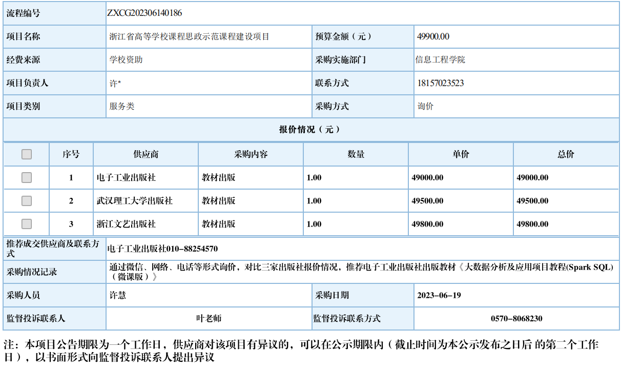Viewport: 622px width, 370px height.
Task: Click the 信息工程学院 department value
Action: [x=440, y=60]
